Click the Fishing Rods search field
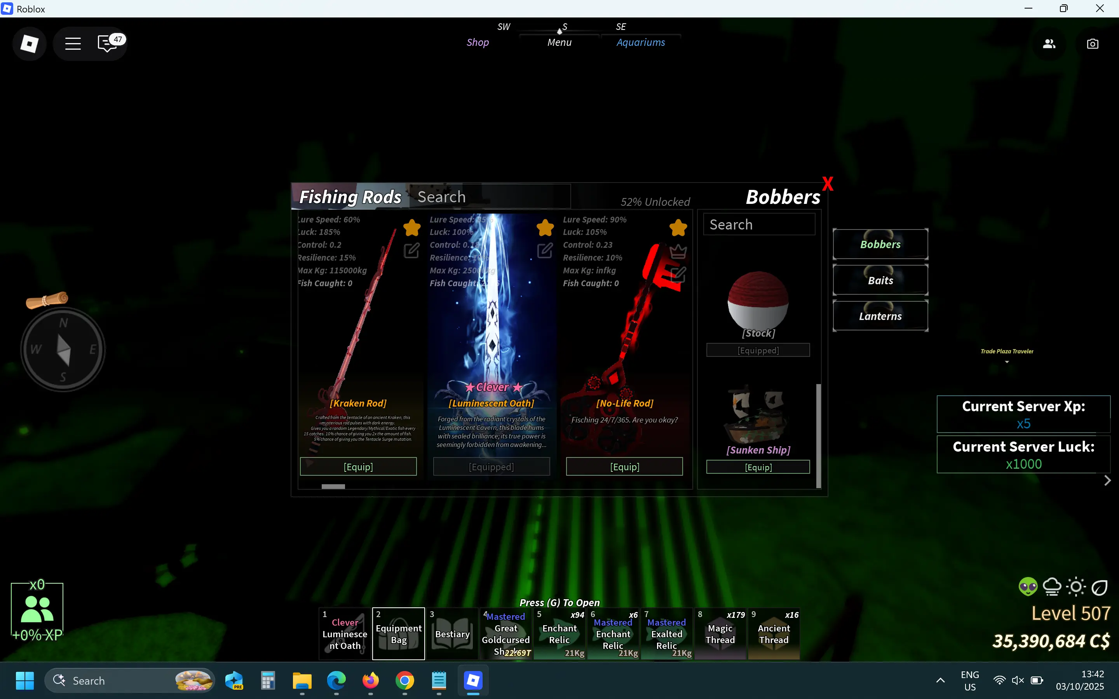The image size is (1119, 699). point(490,197)
